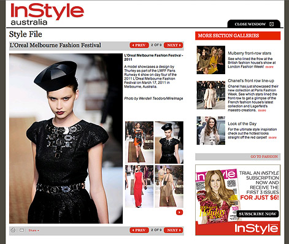Image resolution: width=289 pixels, height=244 pixels.
Task: Click the Look of the Day headline
Action: pyautogui.click(x=242, y=124)
